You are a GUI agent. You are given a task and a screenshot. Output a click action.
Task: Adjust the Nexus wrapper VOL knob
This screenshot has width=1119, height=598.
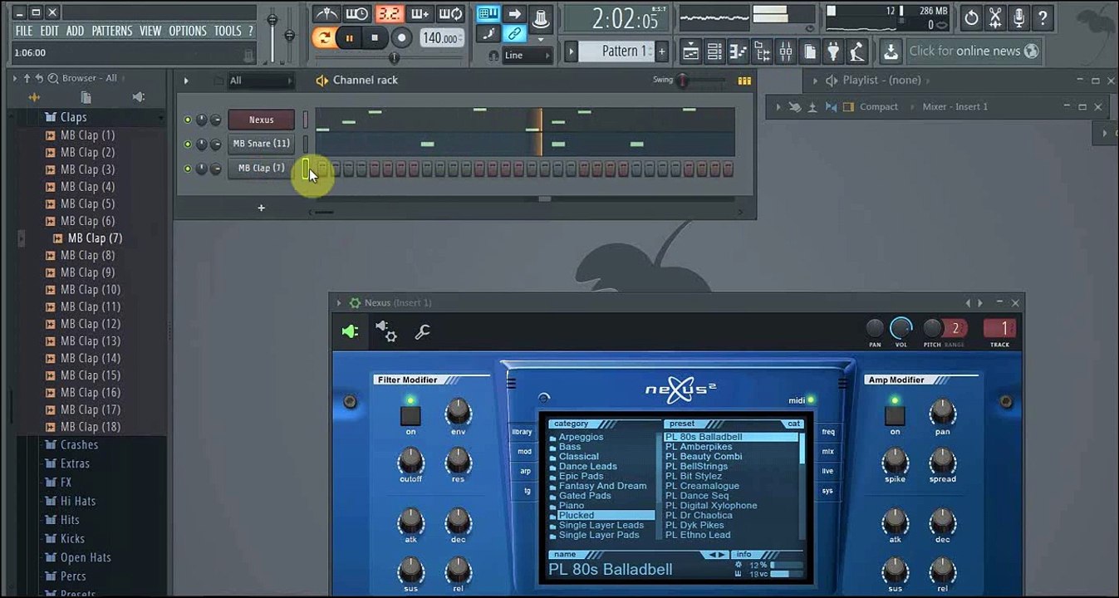[901, 328]
